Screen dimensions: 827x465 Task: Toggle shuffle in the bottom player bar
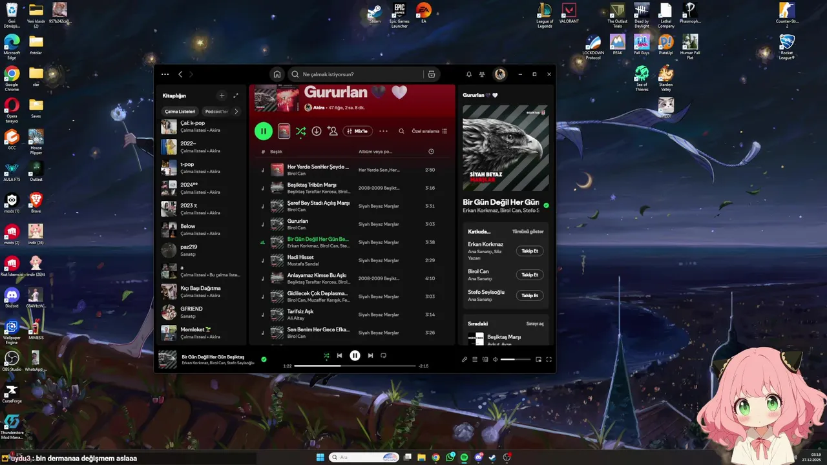click(326, 355)
